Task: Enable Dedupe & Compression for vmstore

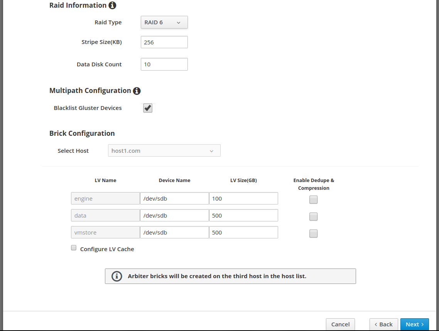Action: [313, 233]
